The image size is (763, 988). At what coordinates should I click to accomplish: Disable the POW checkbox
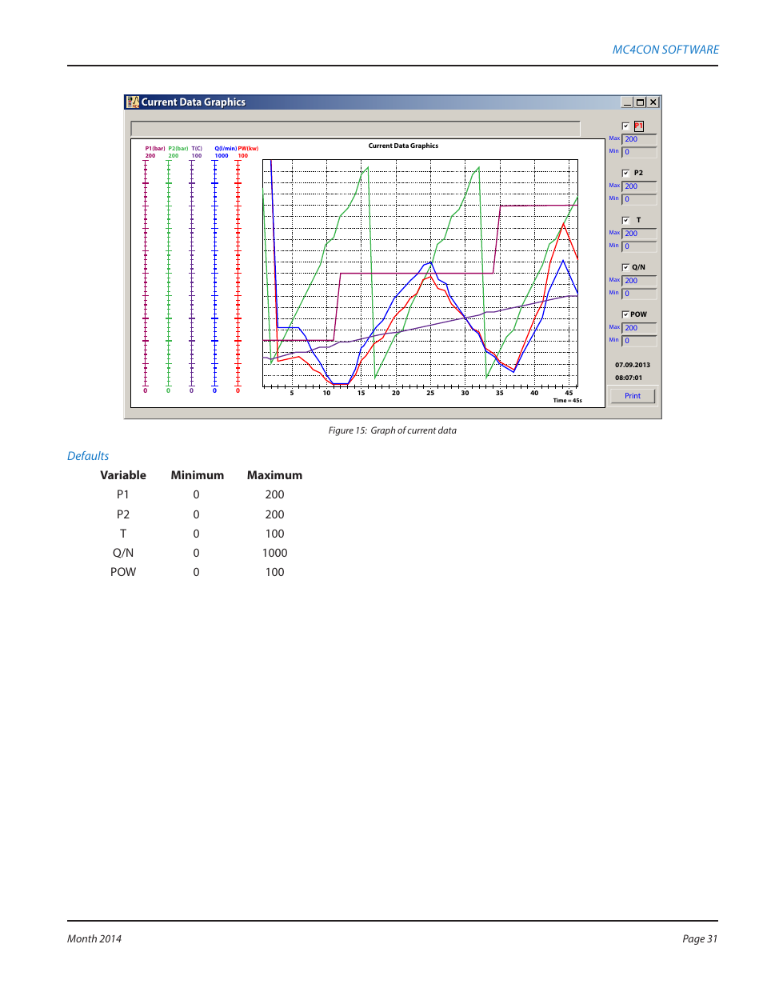(625, 314)
